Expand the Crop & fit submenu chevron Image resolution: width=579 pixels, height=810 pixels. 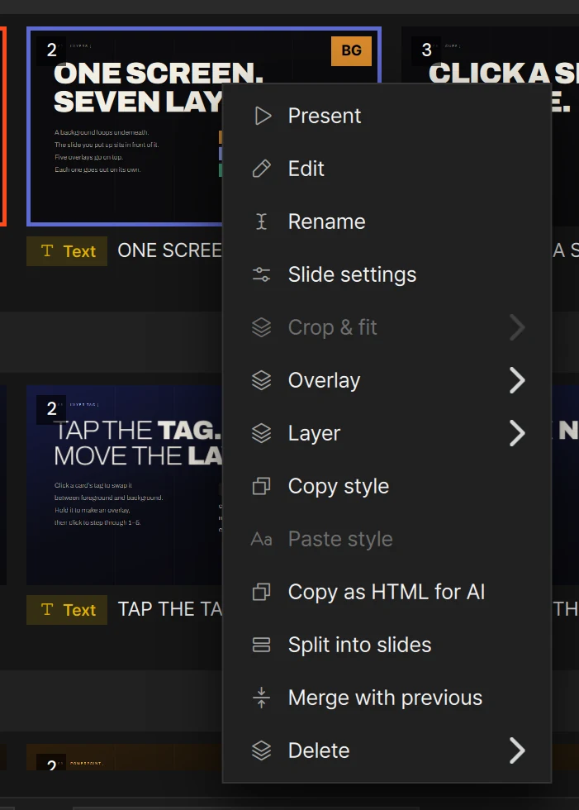click(x=517, y=327)
